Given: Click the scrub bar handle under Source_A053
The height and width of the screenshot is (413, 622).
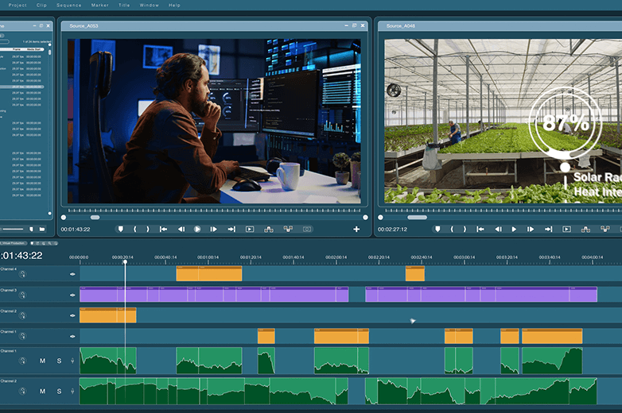Looking at the screenshot, I should [x=95, y=217].
